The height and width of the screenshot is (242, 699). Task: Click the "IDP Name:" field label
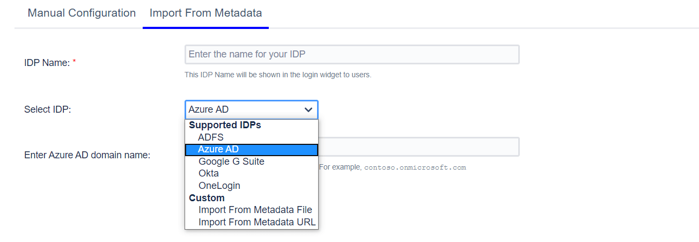47,63
